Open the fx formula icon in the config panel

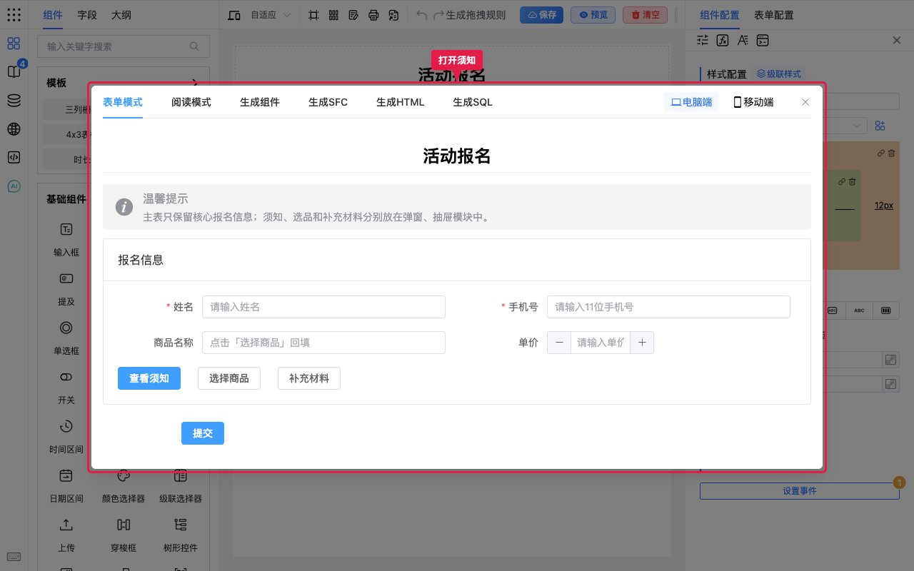point(723,40)
